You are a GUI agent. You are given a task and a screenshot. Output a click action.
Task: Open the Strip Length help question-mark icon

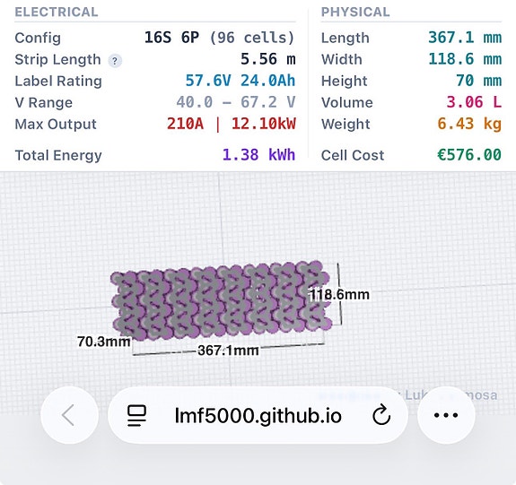(x=115, y=60)
